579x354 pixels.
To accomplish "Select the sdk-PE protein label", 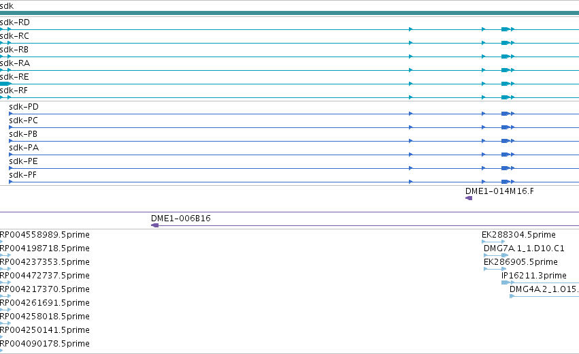I will pyautogui.click(x=23, y=161).
